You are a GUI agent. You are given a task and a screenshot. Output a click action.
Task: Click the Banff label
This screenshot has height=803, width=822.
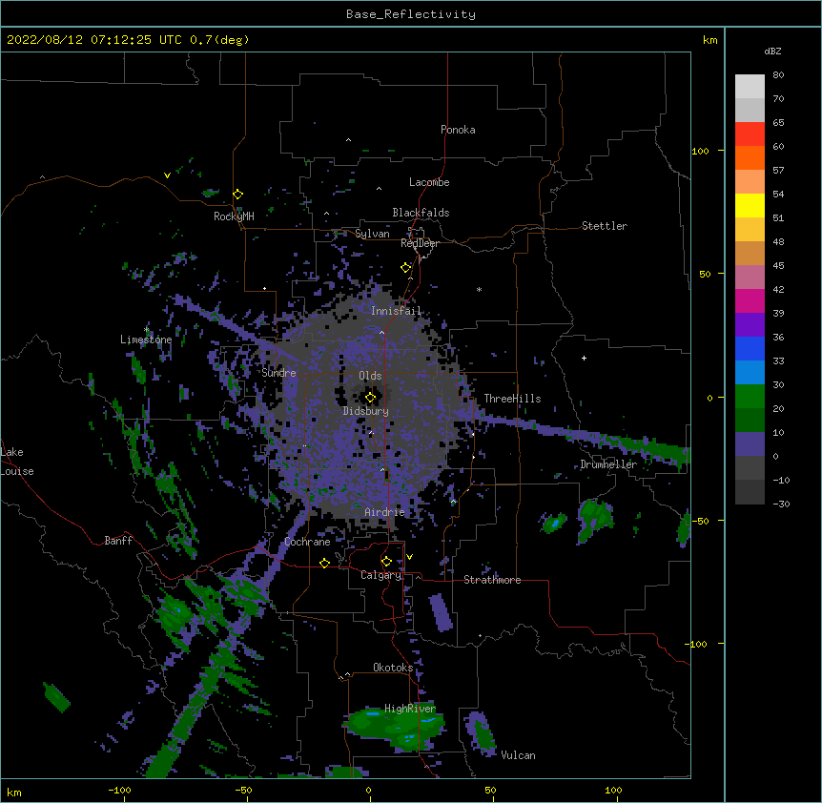[118, 541]
